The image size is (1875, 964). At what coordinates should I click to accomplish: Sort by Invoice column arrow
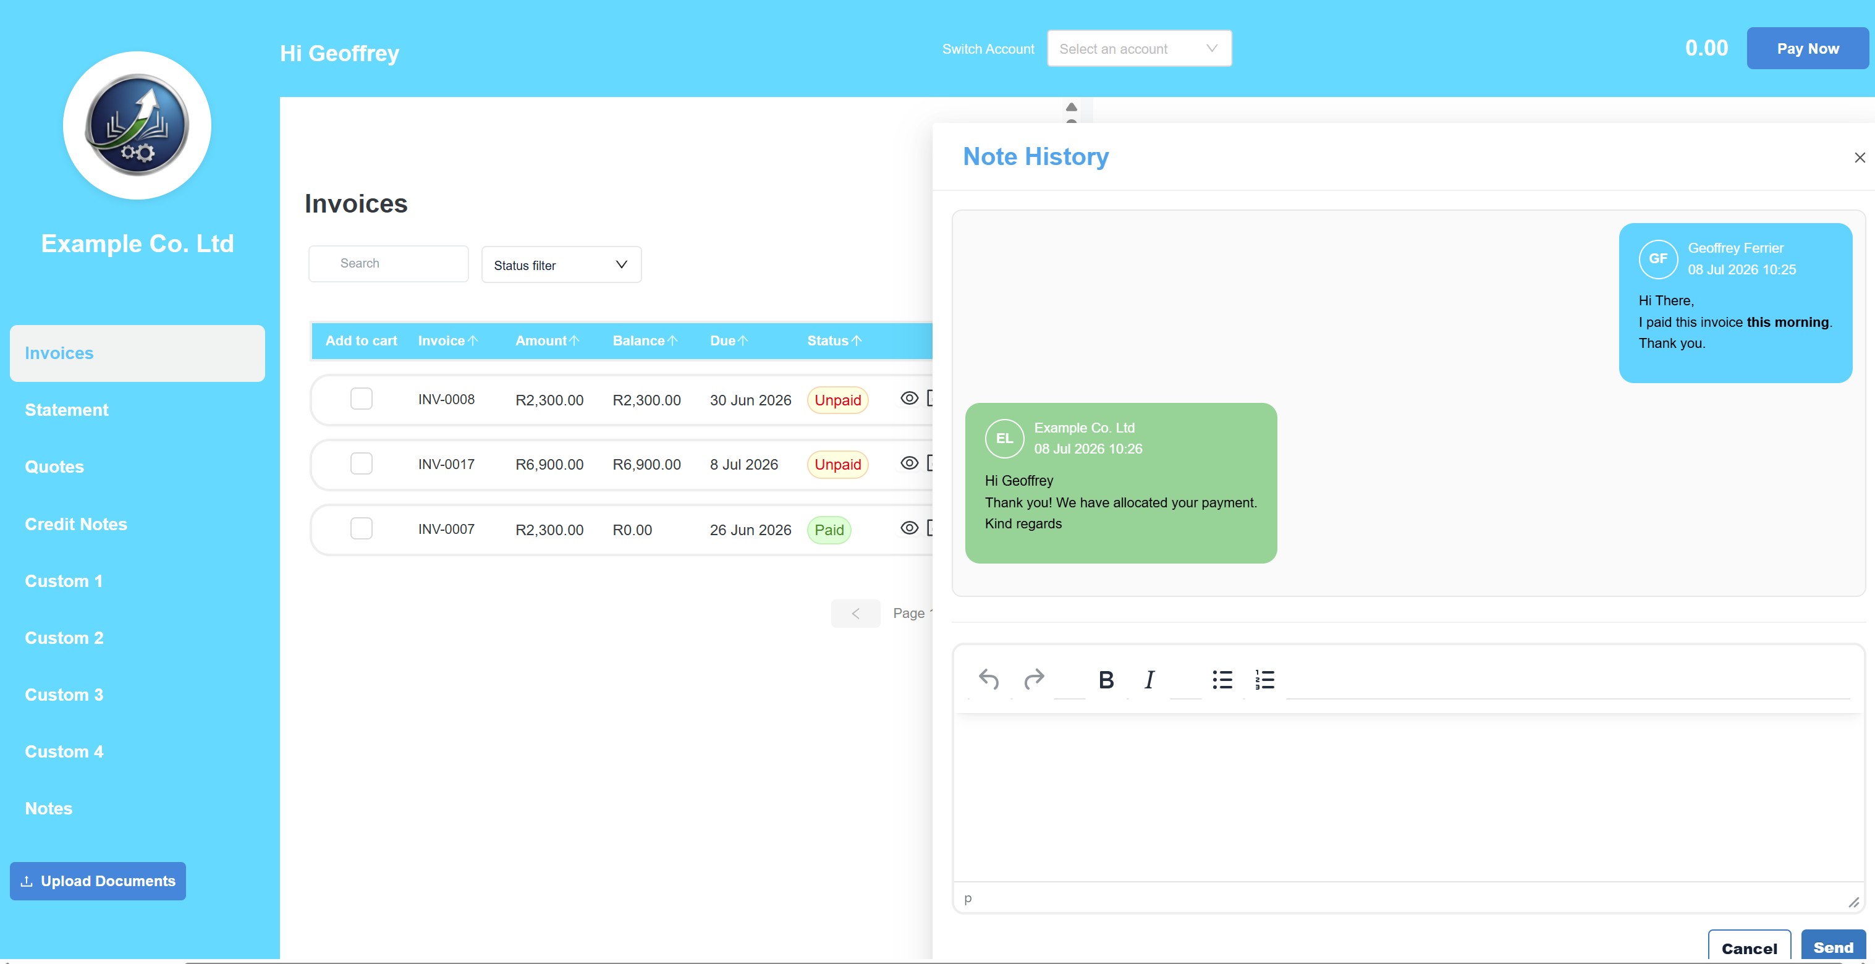click(473, 340)
